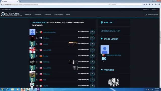Open the downloads arrow icon
The image size is (161, 91).
(x=150, y=4)
